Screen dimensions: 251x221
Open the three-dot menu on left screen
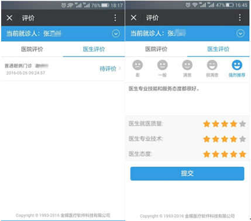click(x=115, y=18)
